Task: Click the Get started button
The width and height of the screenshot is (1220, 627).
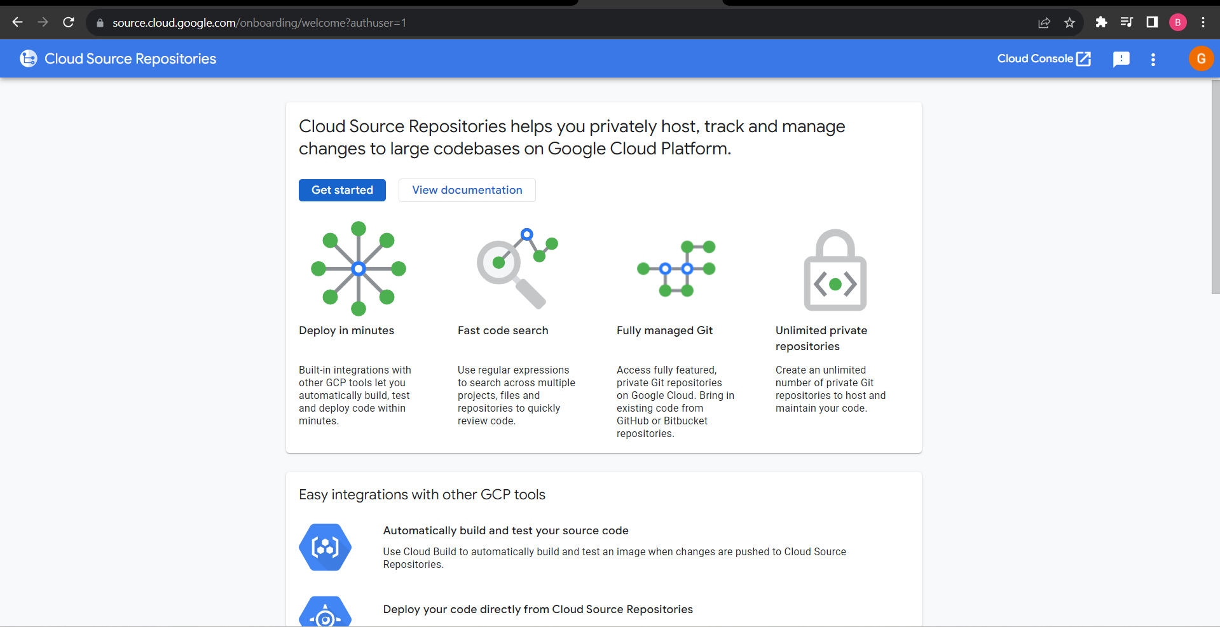Action: (342, 190)
